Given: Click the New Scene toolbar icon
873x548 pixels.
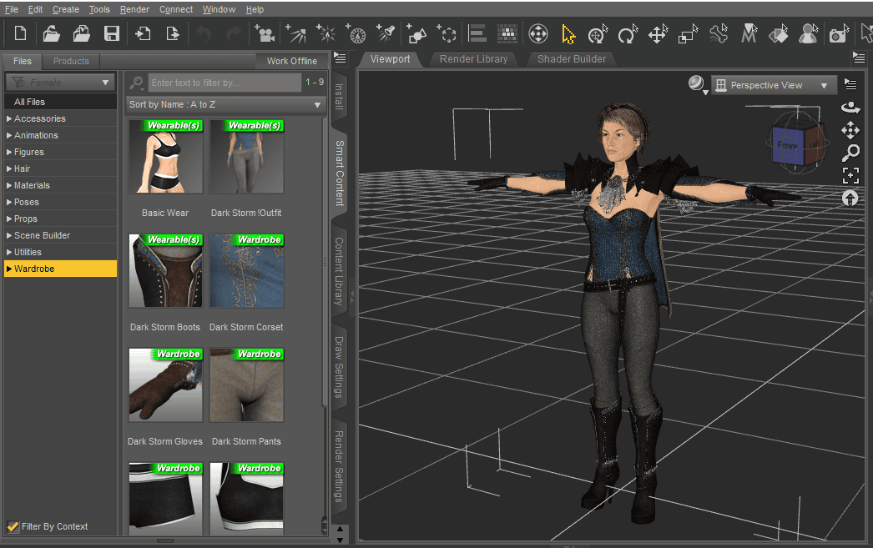Looking at the screenshot, I should tap(21, 34).
